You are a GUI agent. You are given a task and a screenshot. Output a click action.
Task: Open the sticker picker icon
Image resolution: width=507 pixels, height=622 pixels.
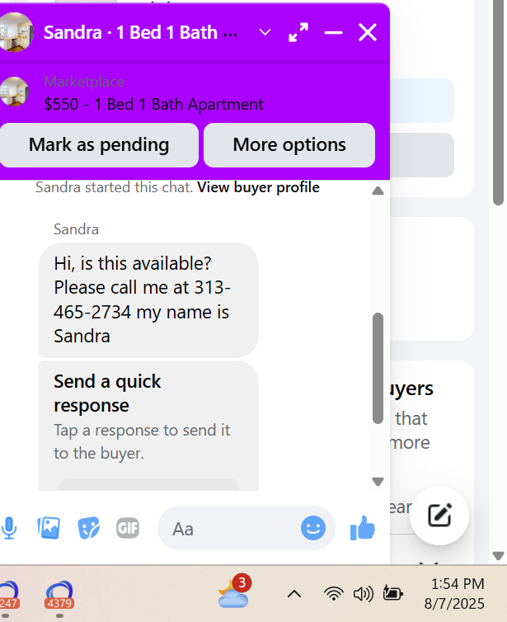point(88,528)
